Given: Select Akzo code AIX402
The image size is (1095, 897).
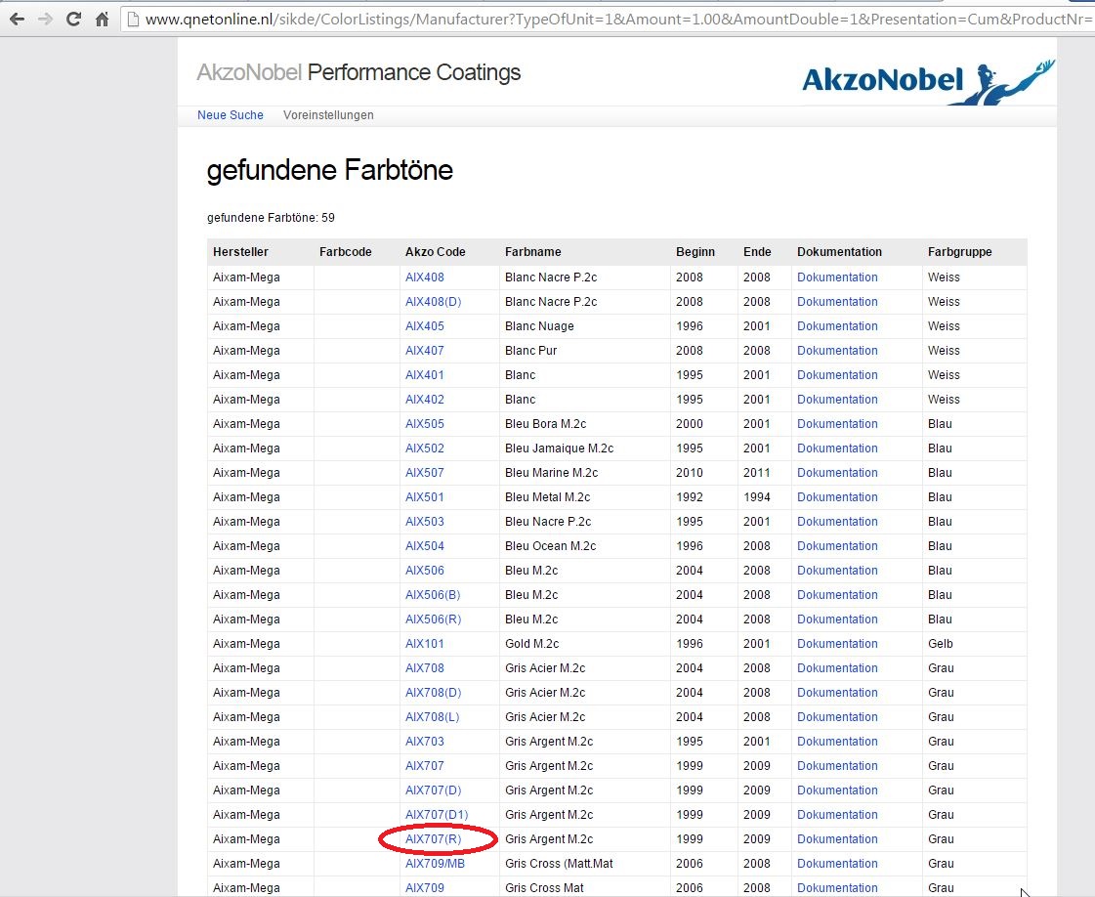Looking at the screenshot, I should coord(425,400).
